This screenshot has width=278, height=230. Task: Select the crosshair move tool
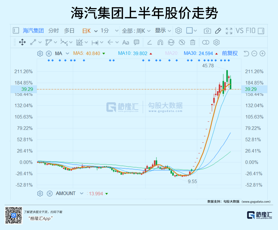tap(22, 42)
